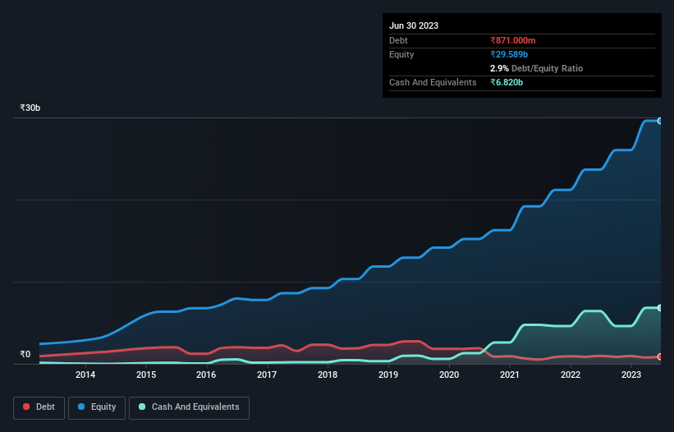The height and width of the screenshot is (432, 674).
Task: Click the ₹0 y-axis label
Action: (x=25, y=354)
